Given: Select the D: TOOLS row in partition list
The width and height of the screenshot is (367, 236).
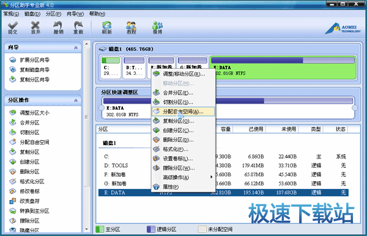Looking at the screenshot, I should [x=223, y=165].
